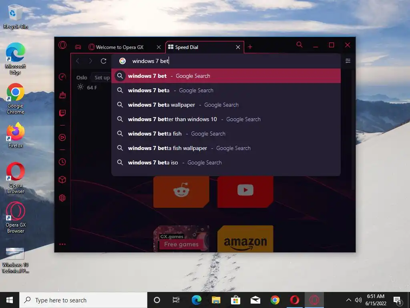The height and width of the screenshot is (308, 410).
Task: Open Settings gear in sidebar
Action: 62,198
